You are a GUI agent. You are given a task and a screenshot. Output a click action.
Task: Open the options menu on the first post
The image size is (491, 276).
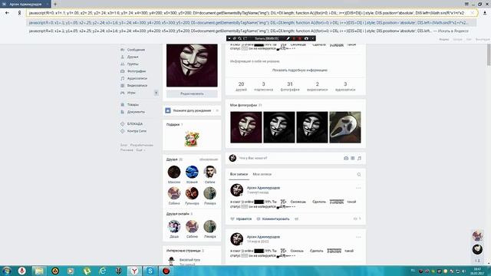358,188
